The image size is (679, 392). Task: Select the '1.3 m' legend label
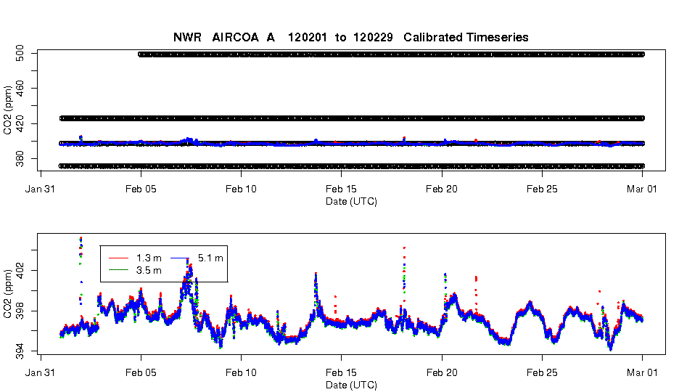pos(149,258)
